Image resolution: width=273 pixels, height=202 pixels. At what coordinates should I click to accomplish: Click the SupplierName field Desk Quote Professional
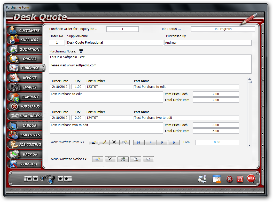click(x=115, y=43)
